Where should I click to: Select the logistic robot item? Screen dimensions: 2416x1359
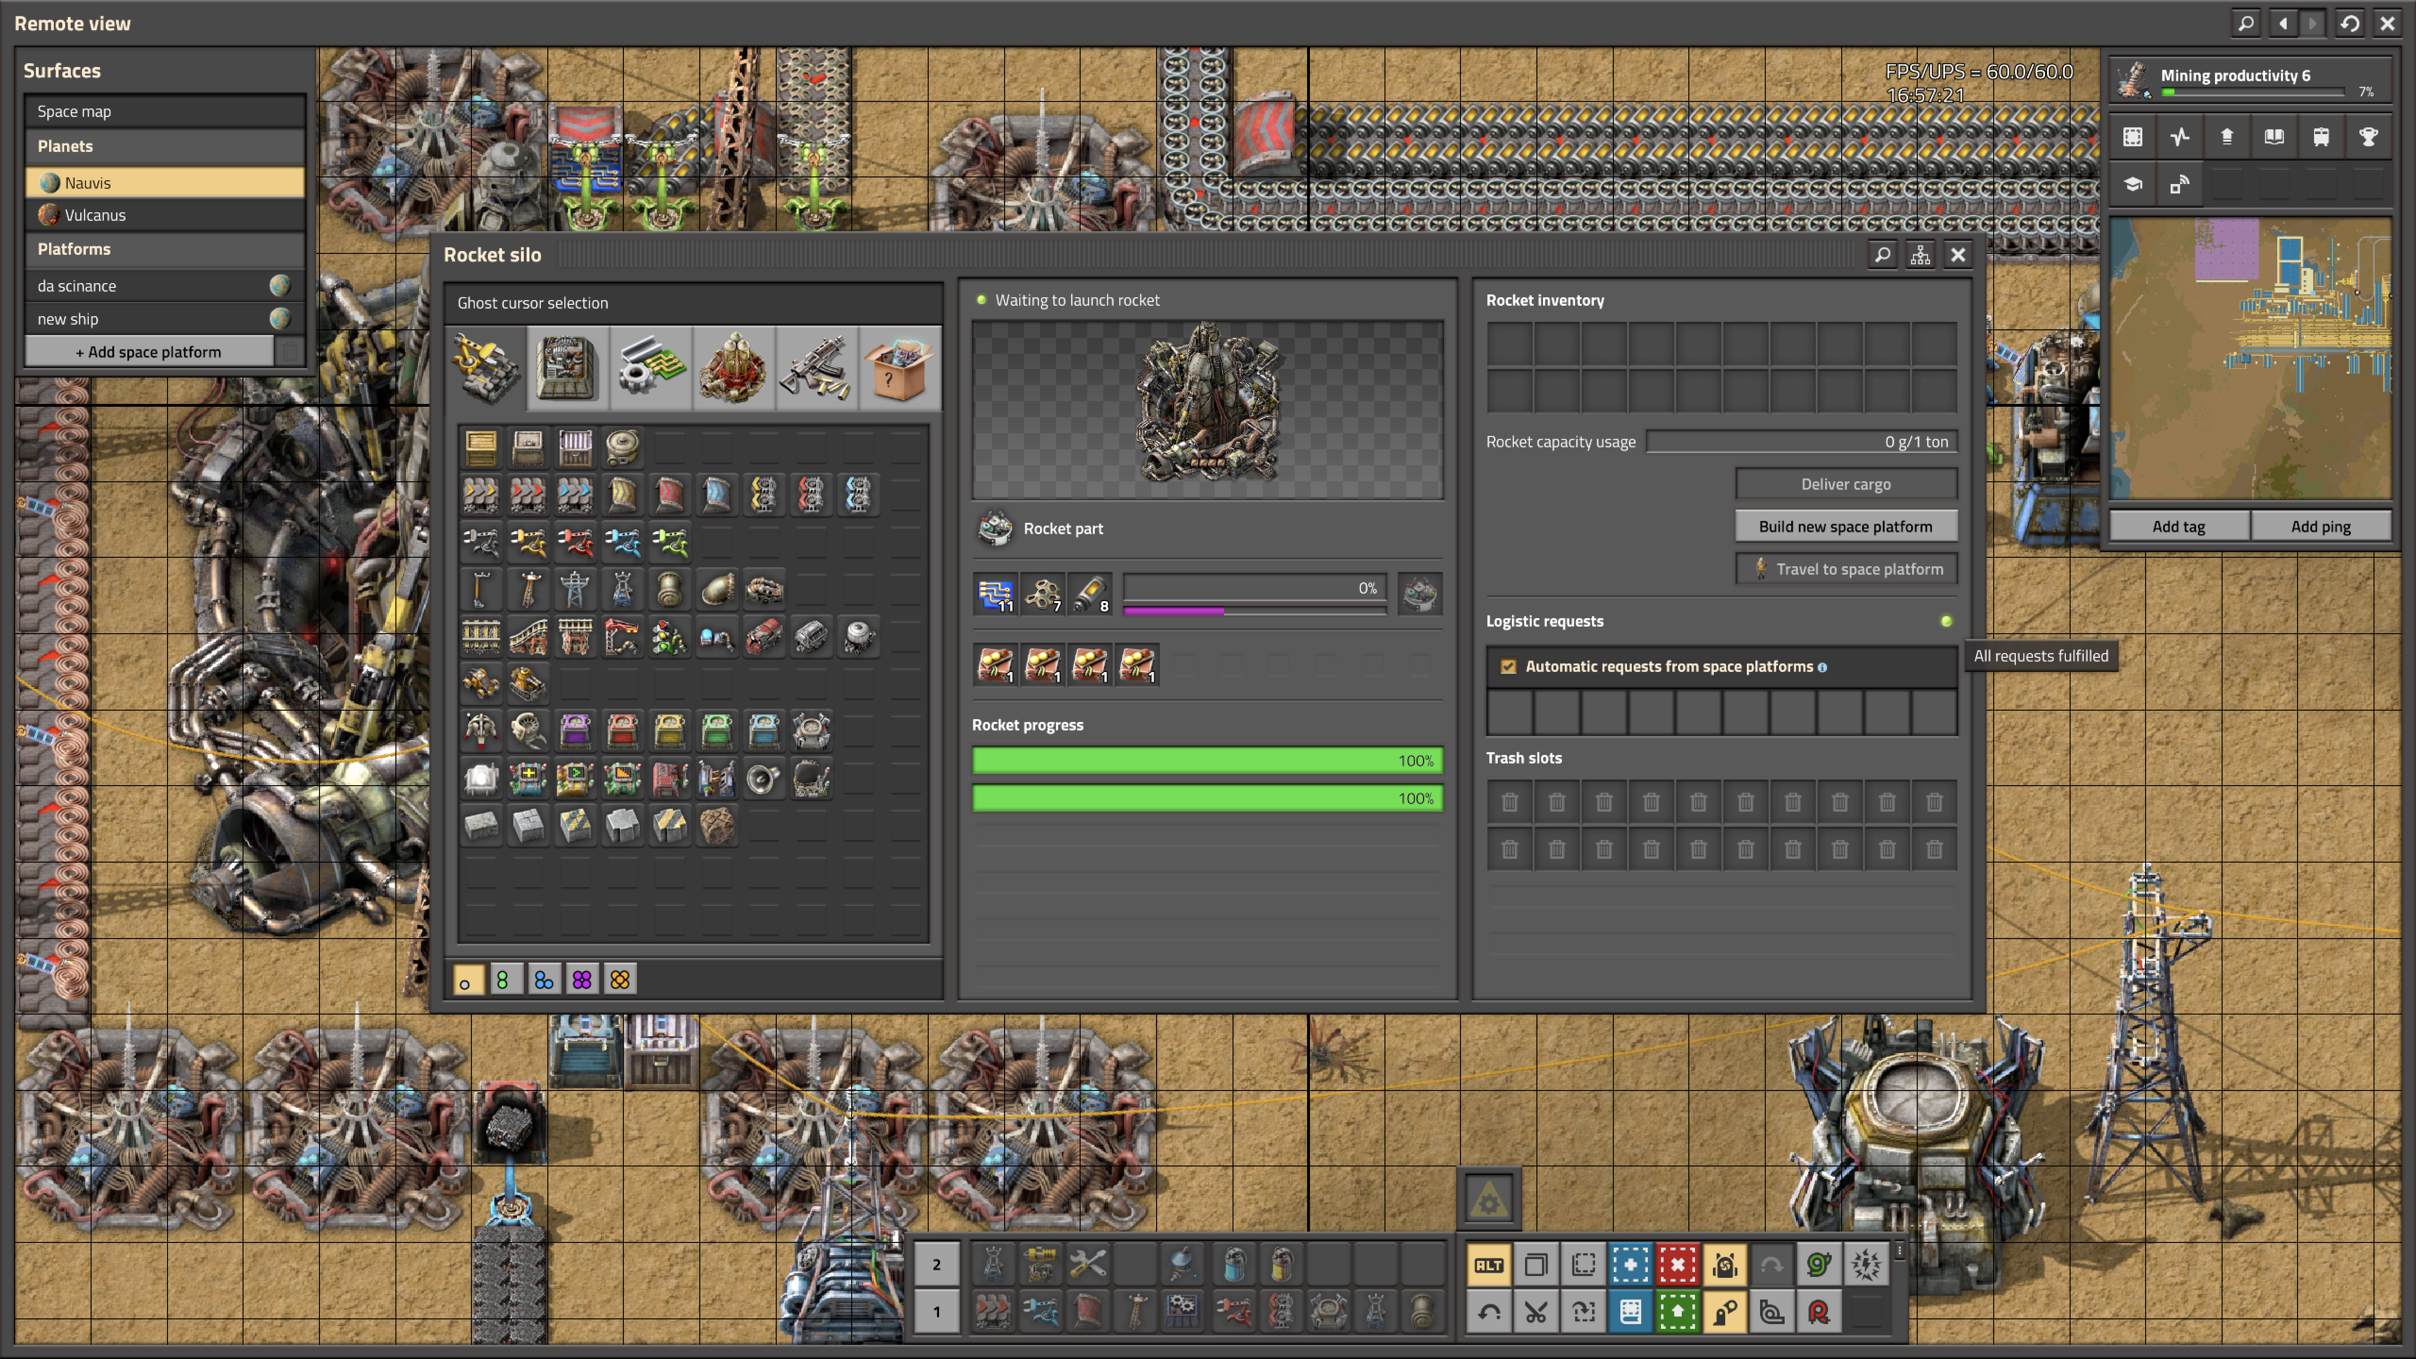[481, 730]
